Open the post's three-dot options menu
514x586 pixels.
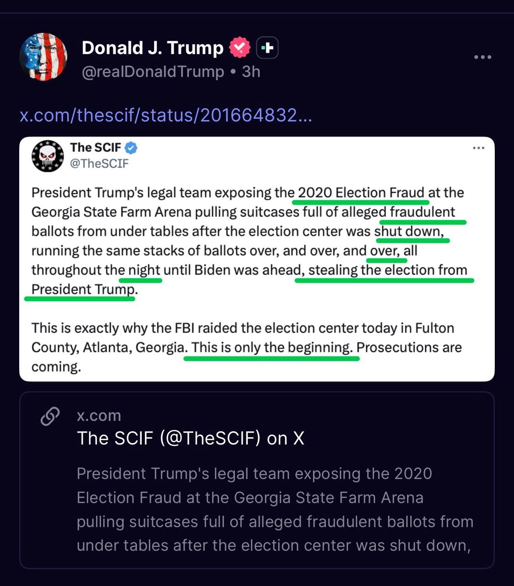coord(482,57)
